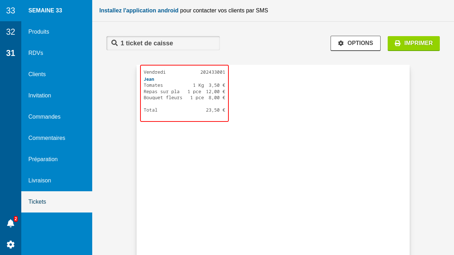View the Commentaires page
The height and width of the screenshot is (255, 454).
(47, 138)
